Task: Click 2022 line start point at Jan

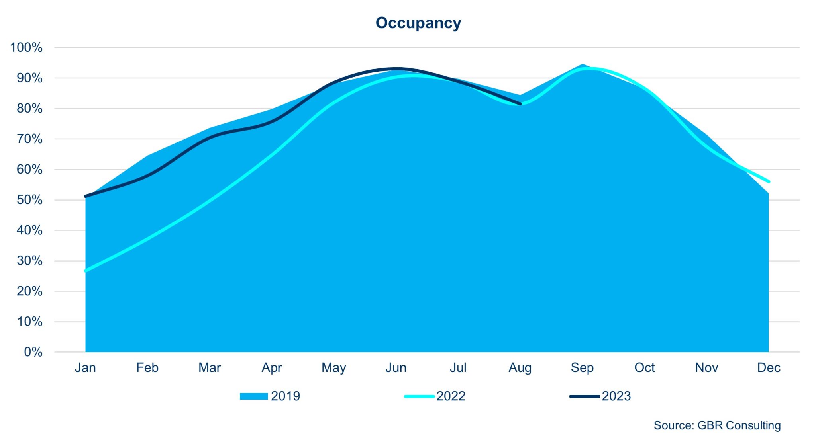Action: pyautogui.click(x=86, y=271)
